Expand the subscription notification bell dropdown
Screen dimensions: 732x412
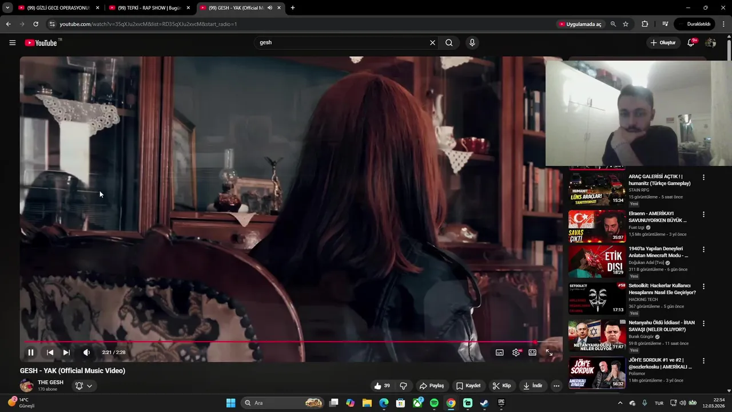click(83, 386)
